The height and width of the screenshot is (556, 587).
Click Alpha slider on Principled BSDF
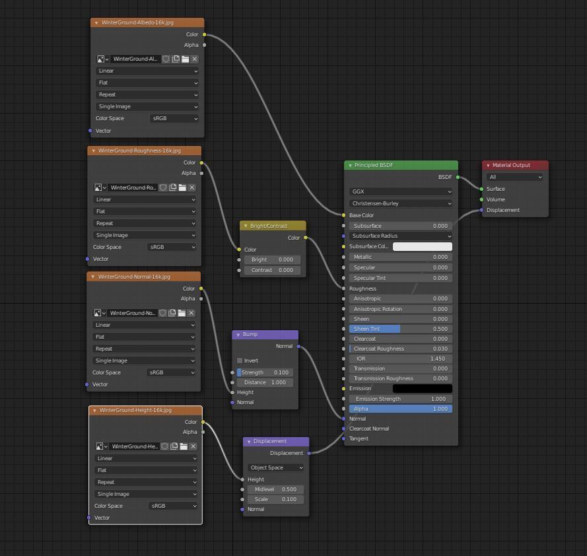point(401,409)
